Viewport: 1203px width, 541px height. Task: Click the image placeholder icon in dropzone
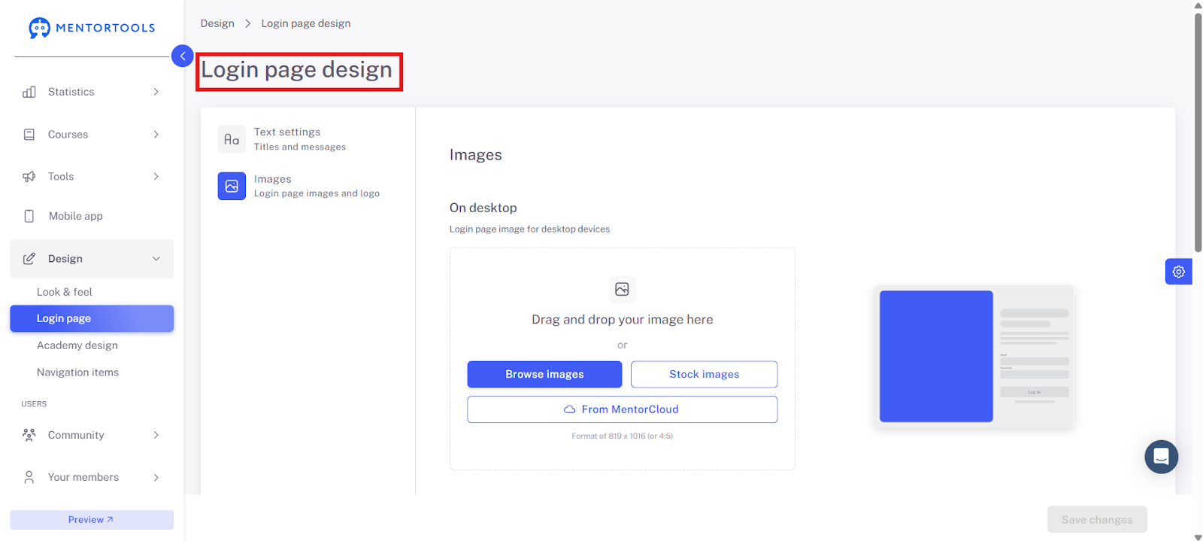[x=622, y=289]
